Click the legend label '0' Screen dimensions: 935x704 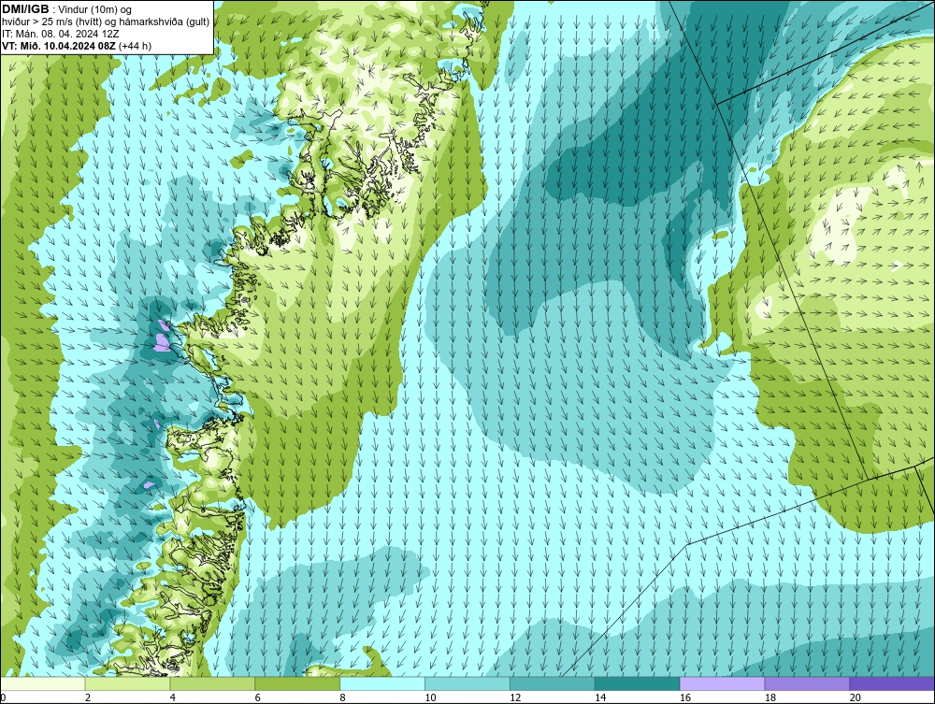[3, 697]
